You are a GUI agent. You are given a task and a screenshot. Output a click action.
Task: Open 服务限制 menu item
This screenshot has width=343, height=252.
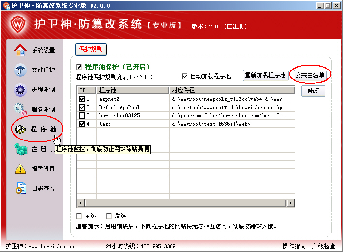point(43,109)
